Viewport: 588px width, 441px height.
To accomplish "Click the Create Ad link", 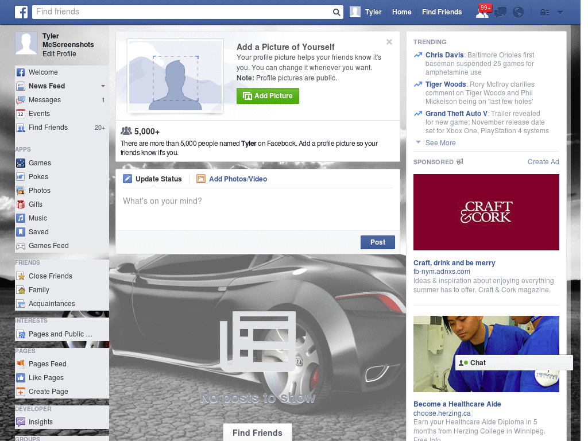I will 543,161.
